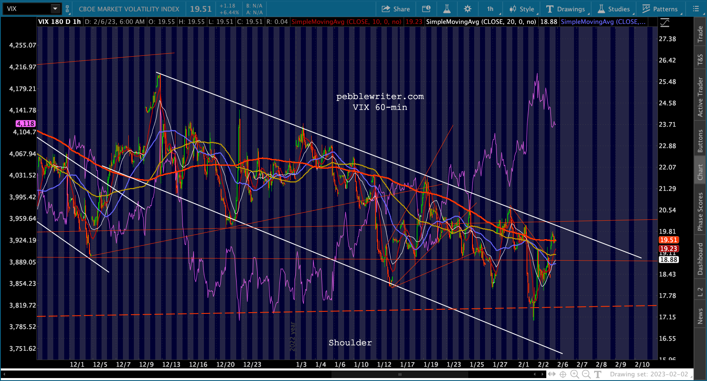Click the scroll-left arrow near zoom tools
Screen dimensions: 707x381
pos(535,374)
